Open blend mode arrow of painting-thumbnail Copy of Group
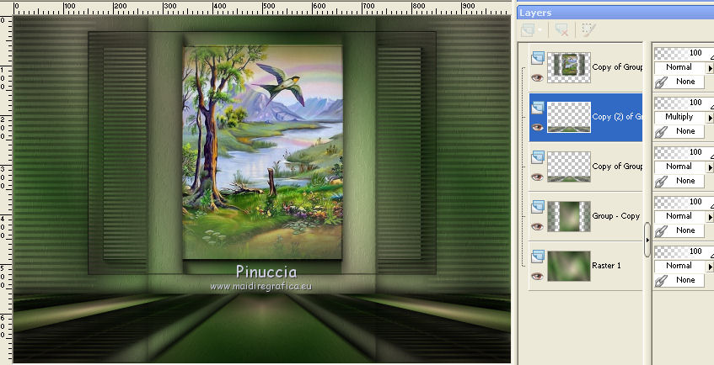The height and width of the screenshot is (365, 714). (710, 68)
